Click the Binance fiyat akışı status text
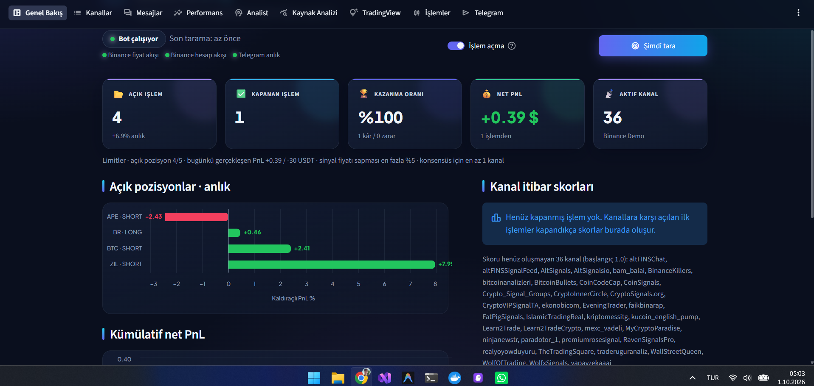Screen dimensions: 814x386 coord(133,55)
